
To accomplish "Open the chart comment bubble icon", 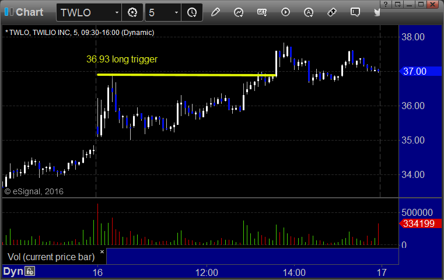I will coord(355,12).
